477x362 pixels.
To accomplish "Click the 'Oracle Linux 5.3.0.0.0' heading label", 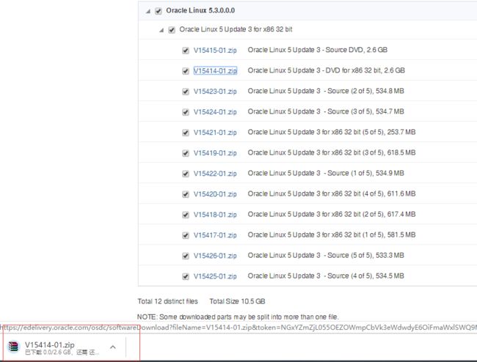I will (200, 11).
